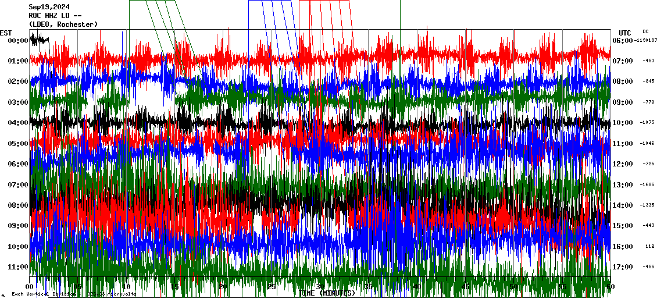Click the 13:00 UTC hour label
Screen dimensions: 657x302
(x=623, y=185)
